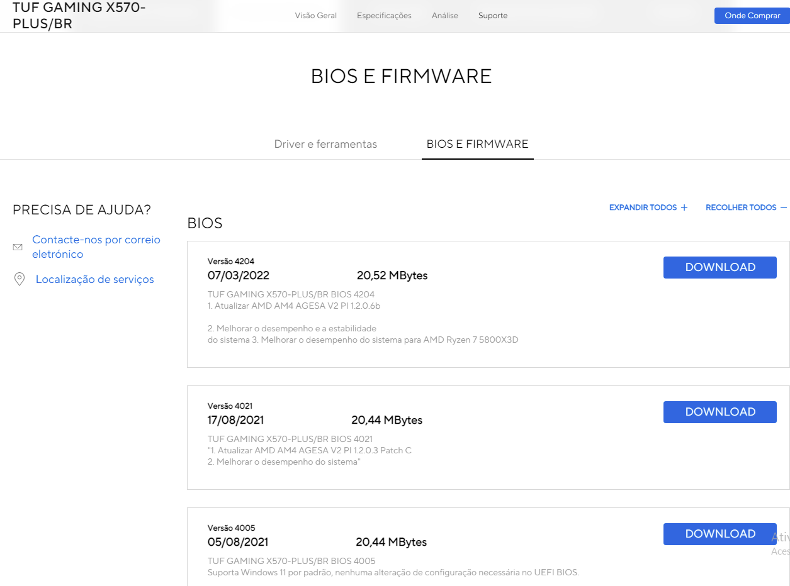The height and width of the screenshot is (586, 790).
Task: Download BIOS version 4021
Action: click(x=720, y=412)
